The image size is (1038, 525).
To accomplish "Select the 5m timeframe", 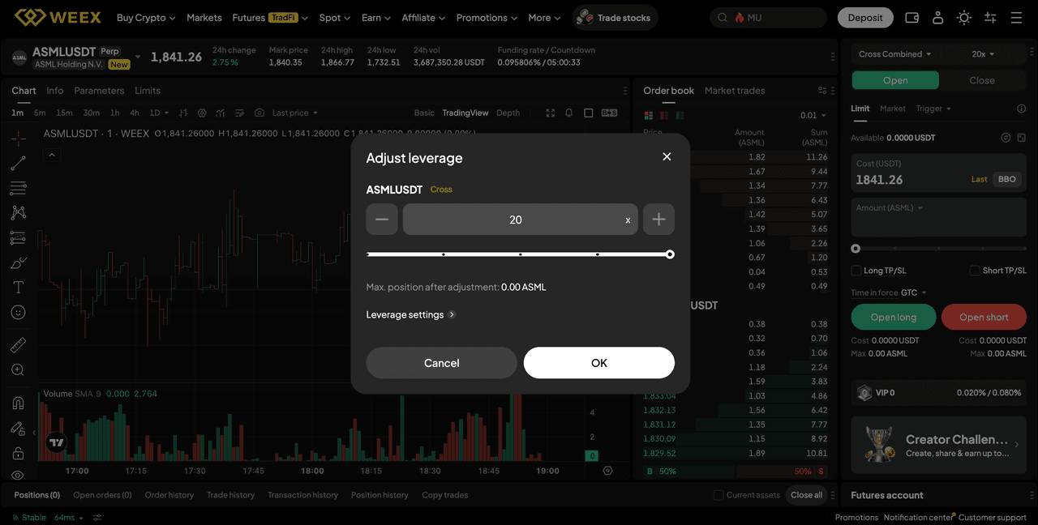I will pyautogui.click(x=40, y=113).
